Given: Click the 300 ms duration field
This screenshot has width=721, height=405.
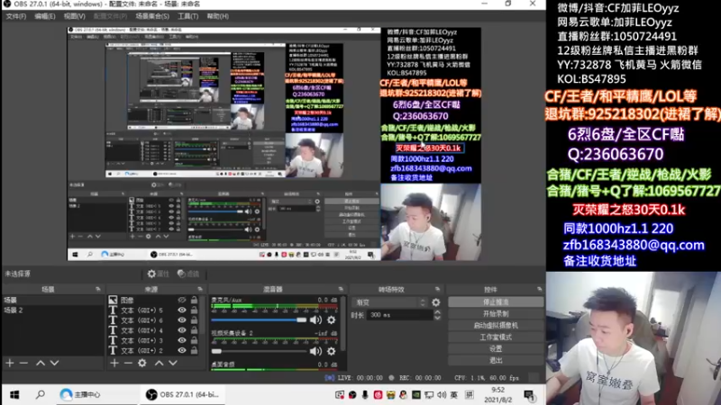Looking at the screenshot, I should tap(400, 315).
